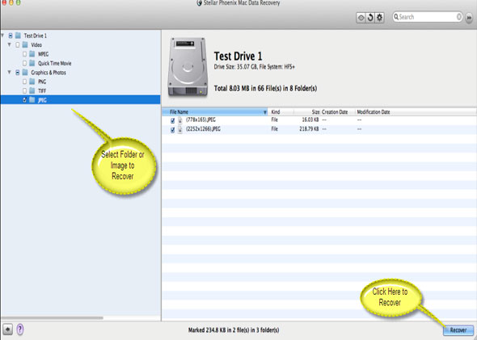Image resolution: width=477 pixels, height=340 pixels.
Task: Open help question mark icon
Action: tap(20, 329)
